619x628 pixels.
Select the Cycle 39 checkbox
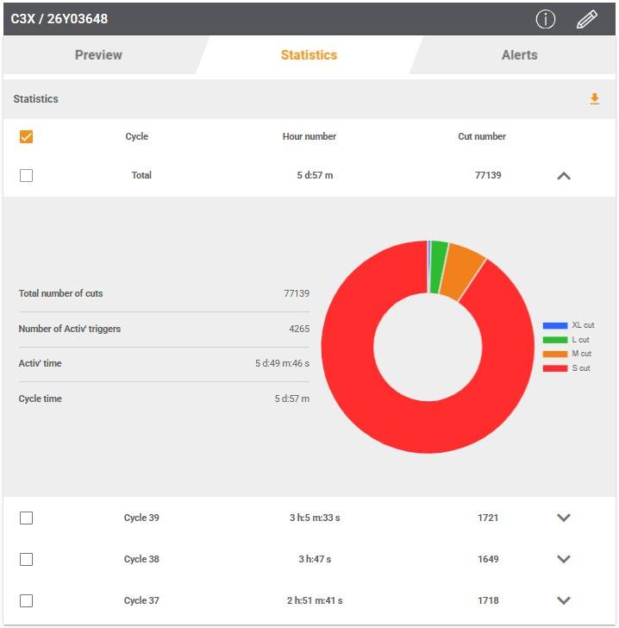pyautogui.click(x=27, y=518)
